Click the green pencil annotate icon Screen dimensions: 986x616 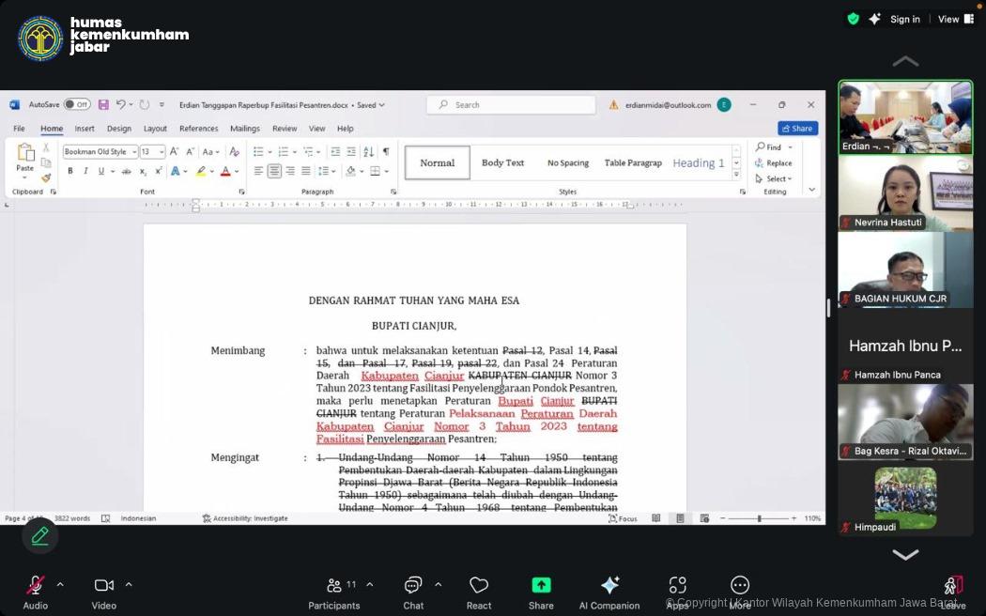tap(39, 535)
